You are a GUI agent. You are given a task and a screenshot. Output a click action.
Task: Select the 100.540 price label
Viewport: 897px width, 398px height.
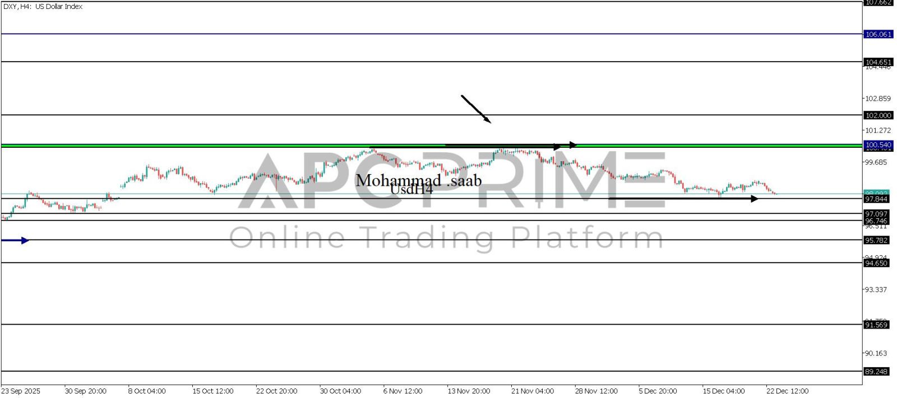coord(878,145)
